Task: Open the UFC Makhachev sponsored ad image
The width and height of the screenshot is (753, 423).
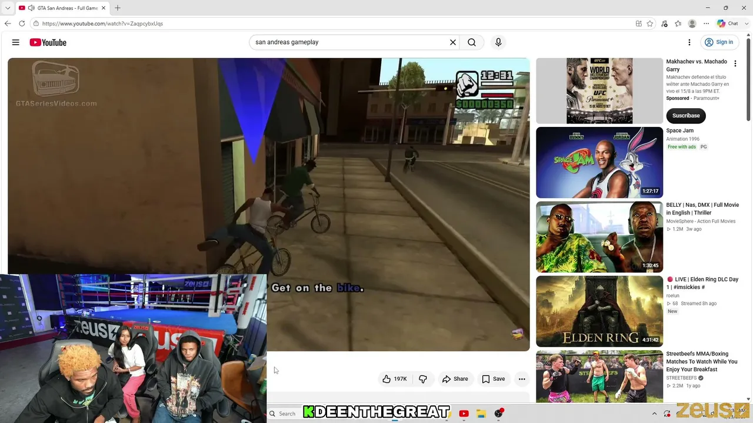Action: coord(599,90)
